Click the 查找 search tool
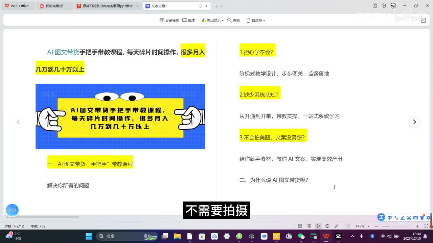 233,20
